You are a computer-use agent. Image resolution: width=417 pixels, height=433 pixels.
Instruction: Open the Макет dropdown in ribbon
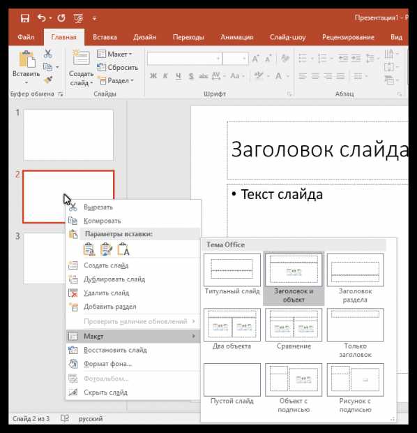pyautogui.click(x=114, y=54)
